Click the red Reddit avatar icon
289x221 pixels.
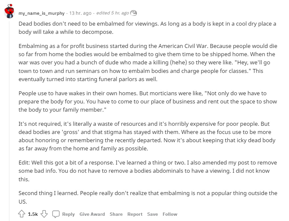tap(9, 11)
